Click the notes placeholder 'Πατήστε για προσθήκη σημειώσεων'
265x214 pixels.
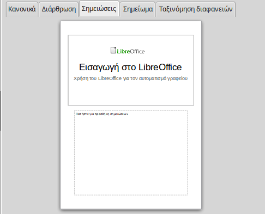[131, 152]
